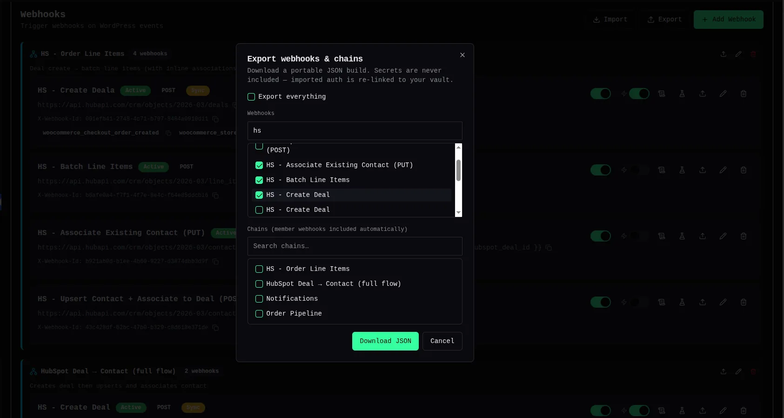
Task: Copy X-Webhook-Id of HS - Create Deala
Action: 215,119
